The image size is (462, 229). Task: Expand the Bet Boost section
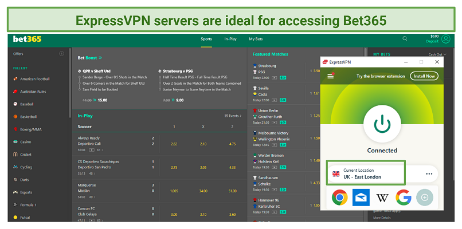89,58
